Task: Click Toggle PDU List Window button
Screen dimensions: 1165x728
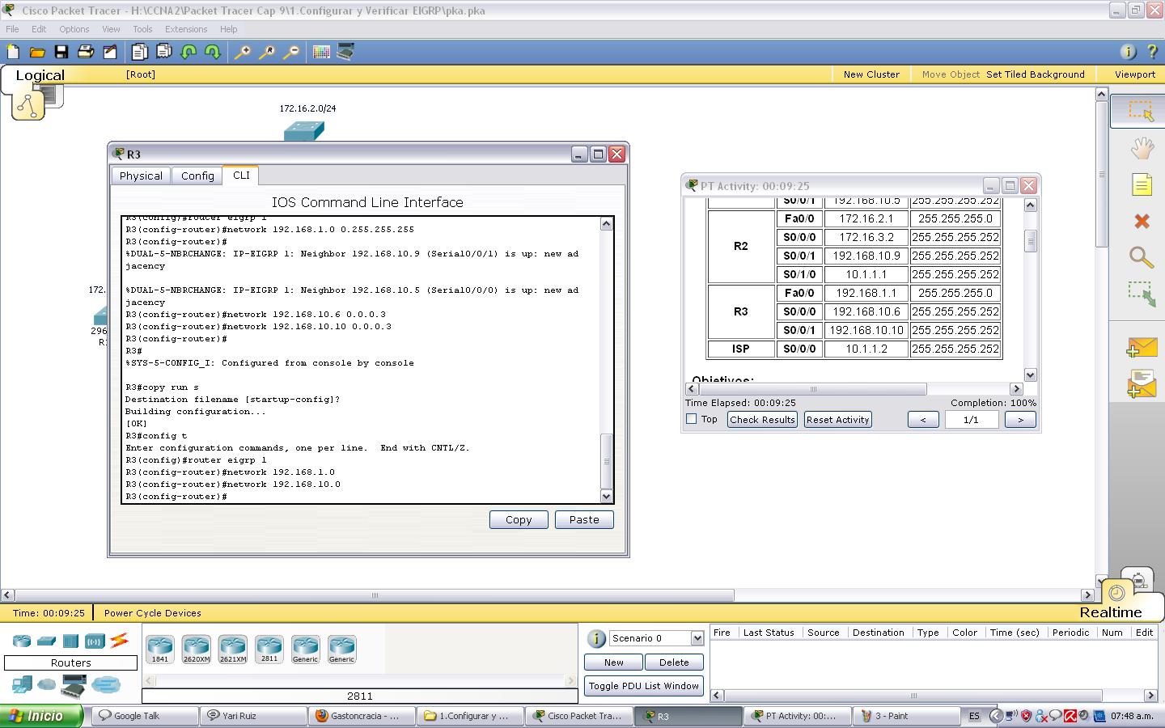Action: point(644,686)
